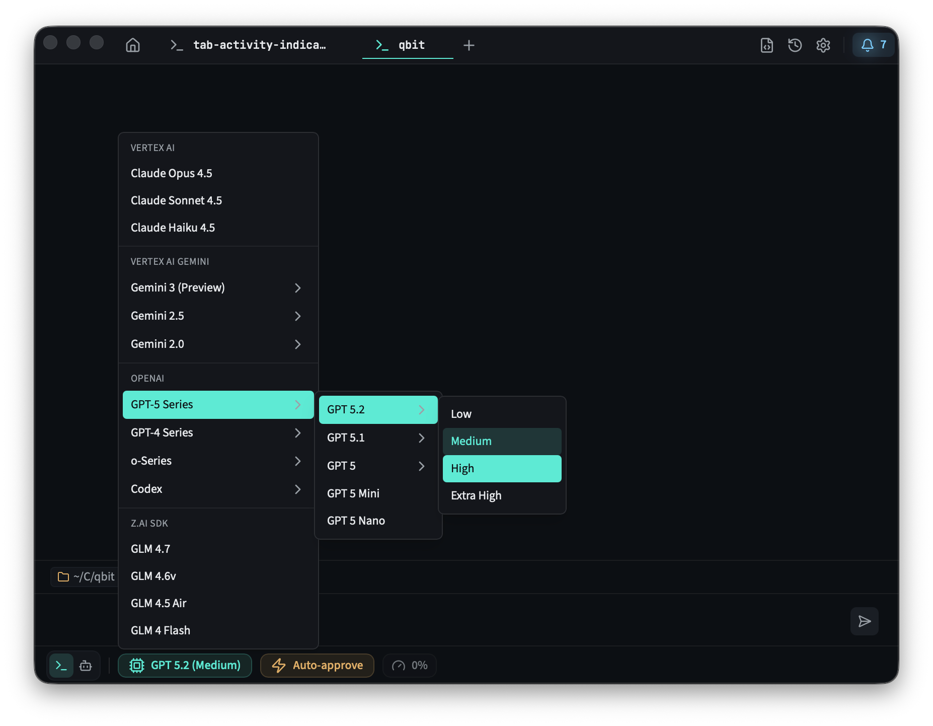Add a new tab with plus icon
This screenshot has height=726, width=933.
469,45
